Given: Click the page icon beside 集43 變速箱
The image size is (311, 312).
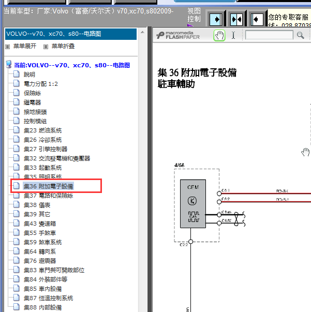Looking at the screenshot, I should [x=17, y=223].
